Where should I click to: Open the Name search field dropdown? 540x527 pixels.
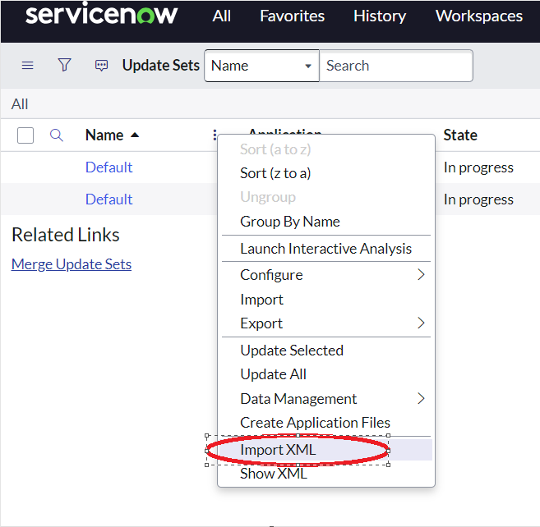(x=261, y=66)
